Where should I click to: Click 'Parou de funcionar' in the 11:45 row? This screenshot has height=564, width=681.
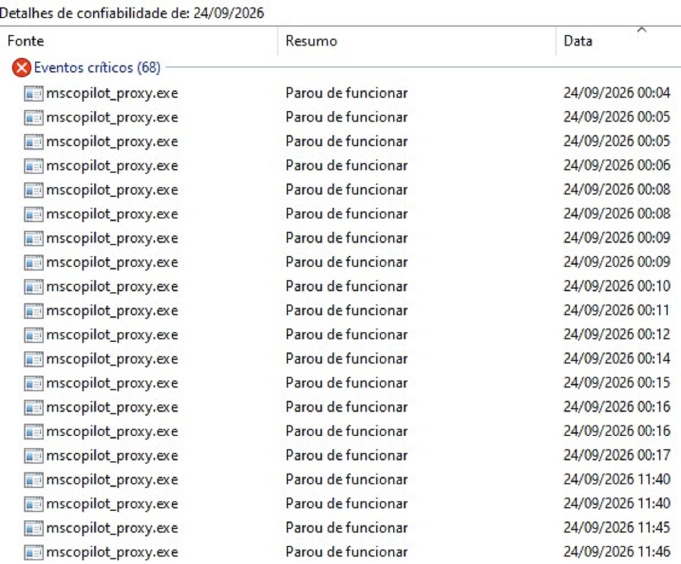[x=346, y=528]
